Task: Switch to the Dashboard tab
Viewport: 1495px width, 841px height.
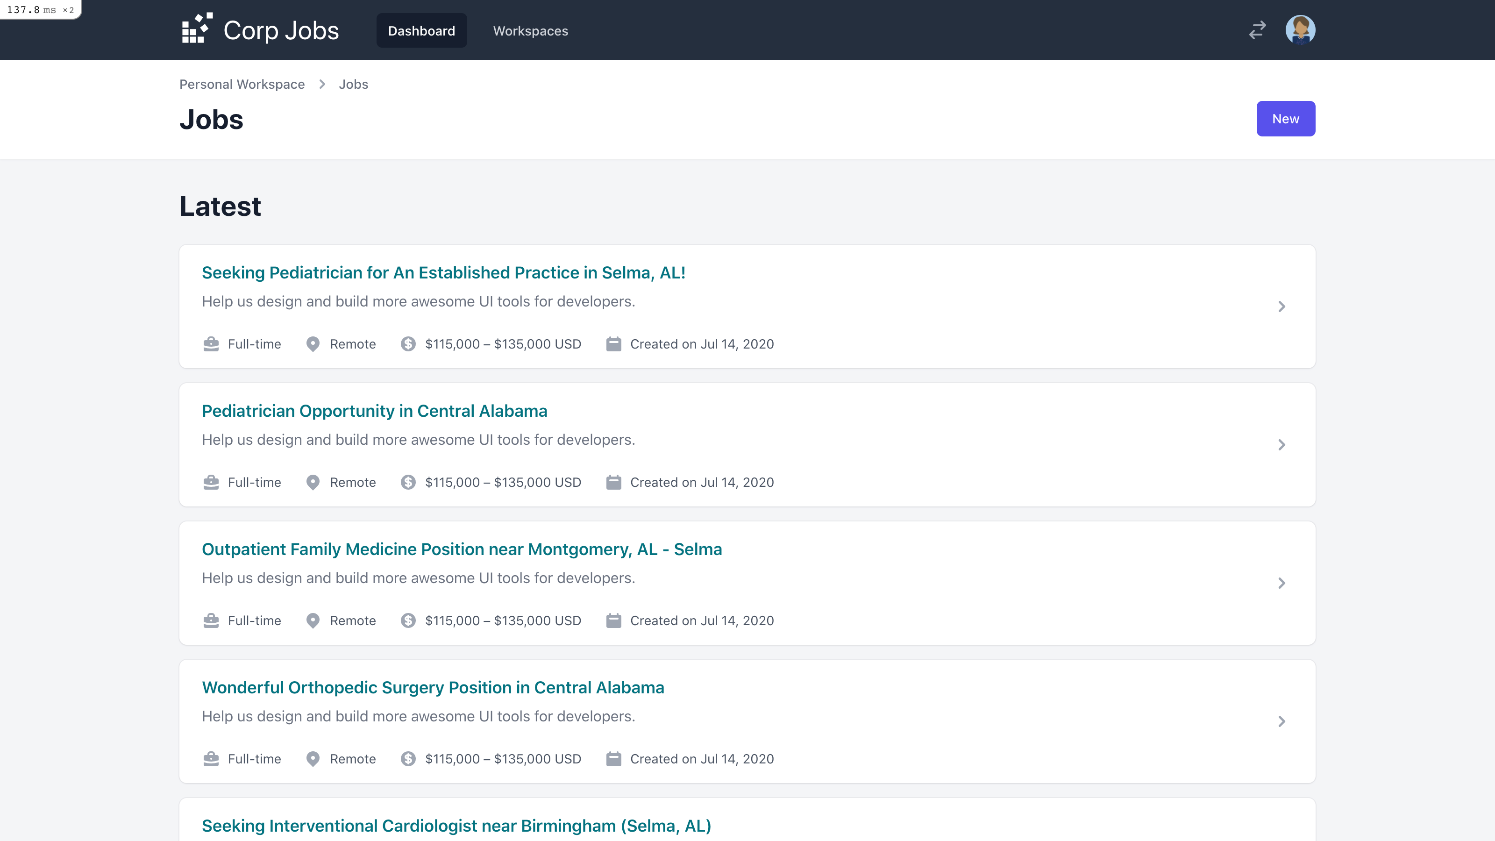Action: click(421, 31)
